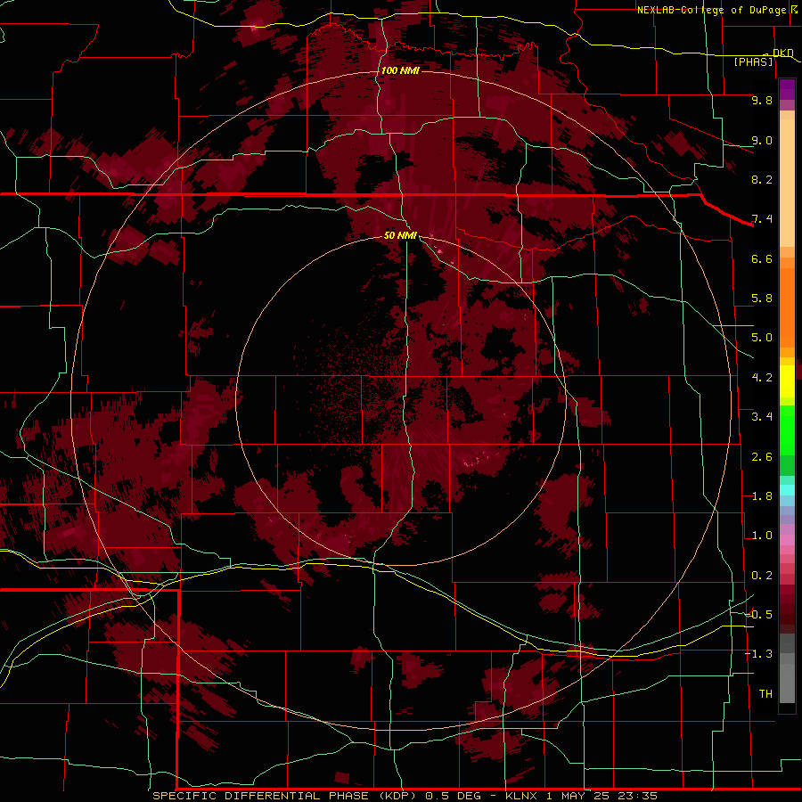Click the [PHAS] unit label

coord(753,61)
